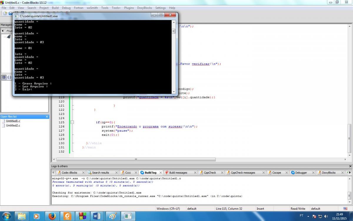Click line number 126 in the editor margin

coord(61,126)
